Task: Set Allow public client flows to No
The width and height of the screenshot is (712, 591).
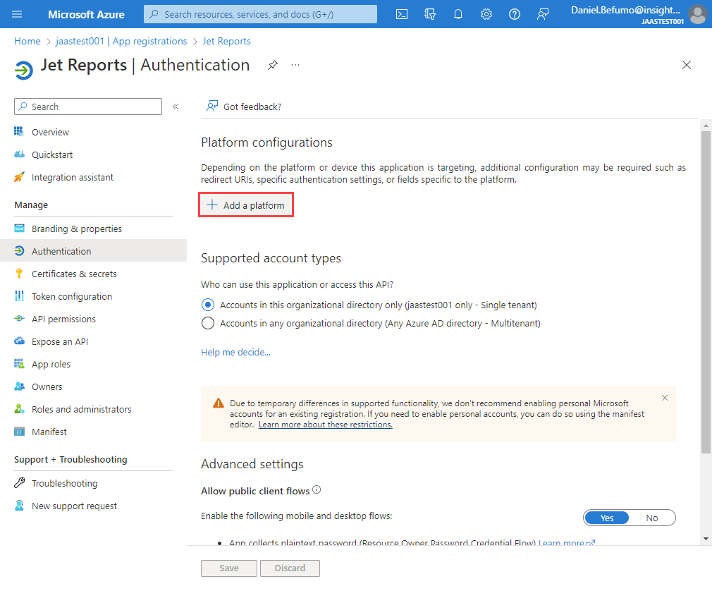Action: pyautogui.click(x=652, y=518)
